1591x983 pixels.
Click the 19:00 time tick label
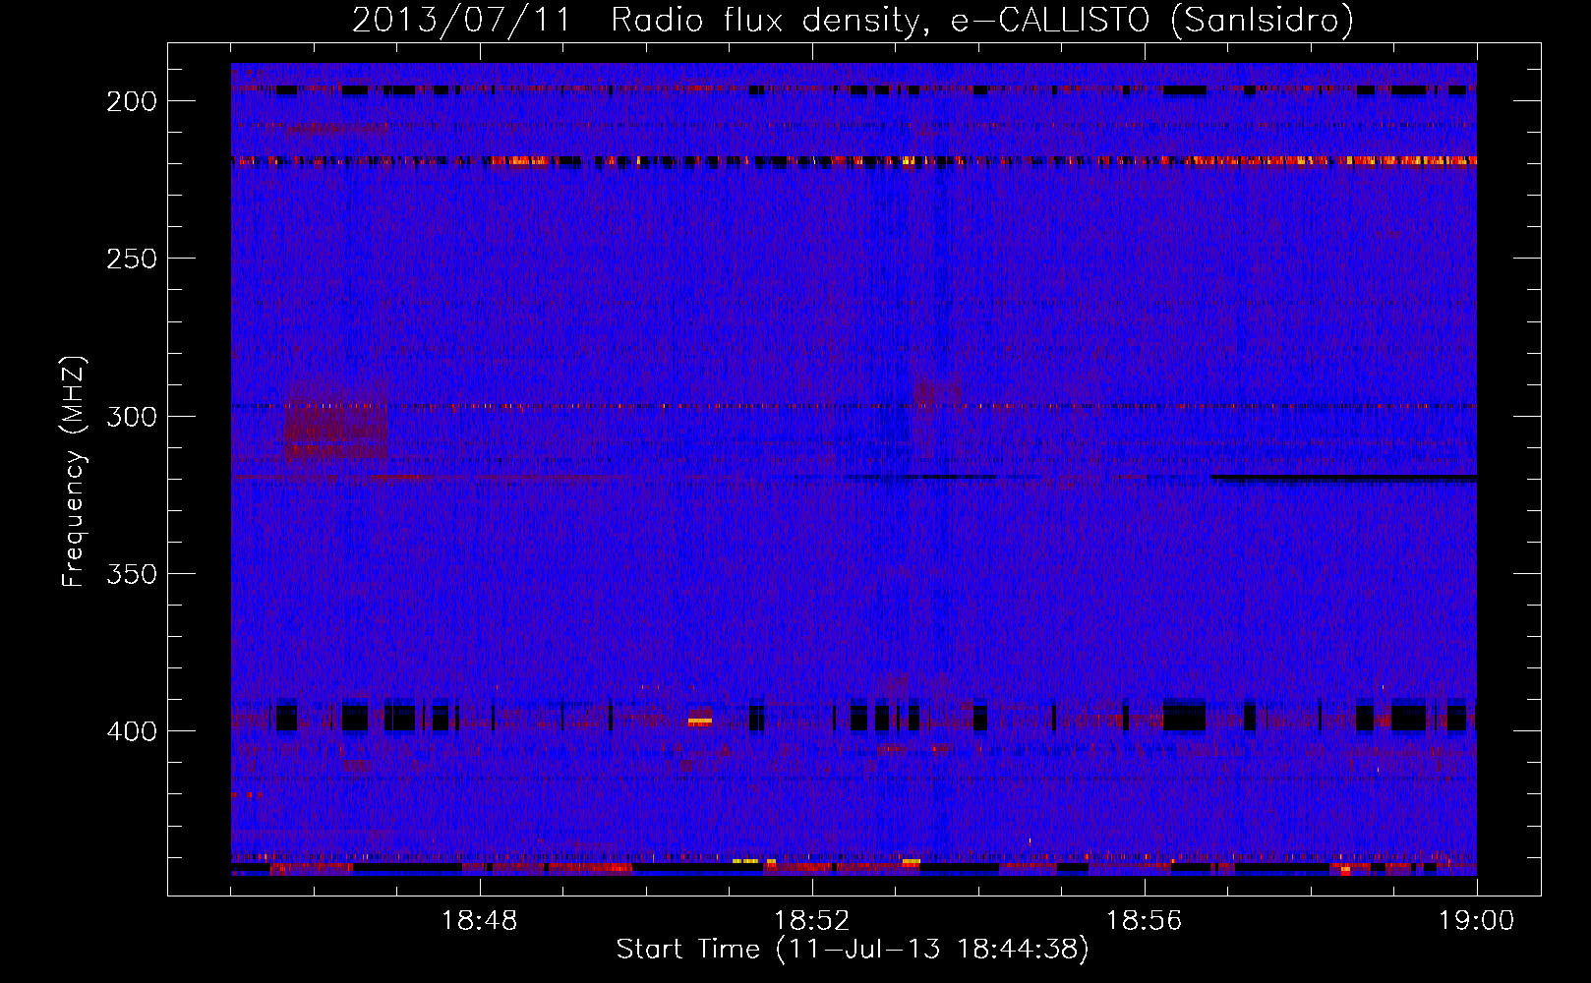click(x=1477, y=921)
